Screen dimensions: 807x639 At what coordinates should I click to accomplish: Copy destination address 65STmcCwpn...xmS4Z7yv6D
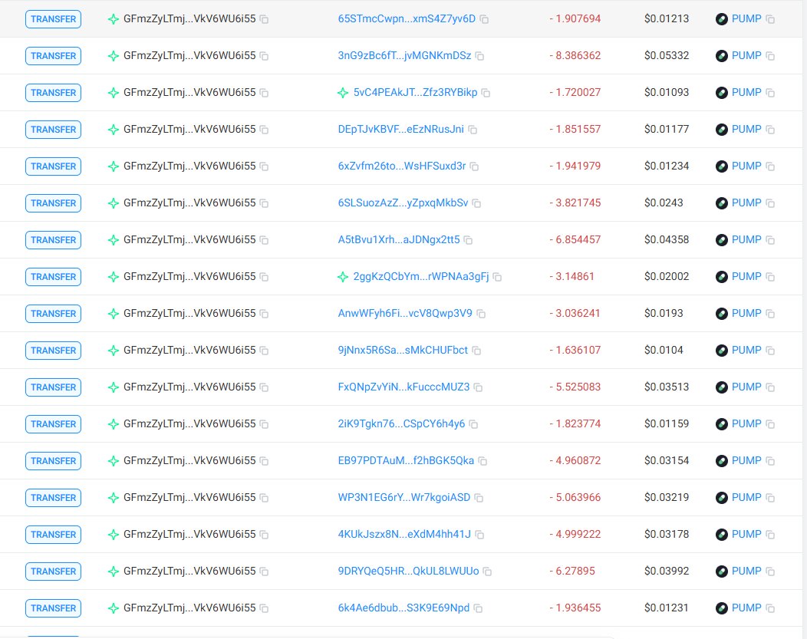484,19
